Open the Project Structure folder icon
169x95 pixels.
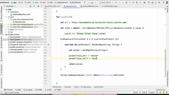(x=144, y=2)
